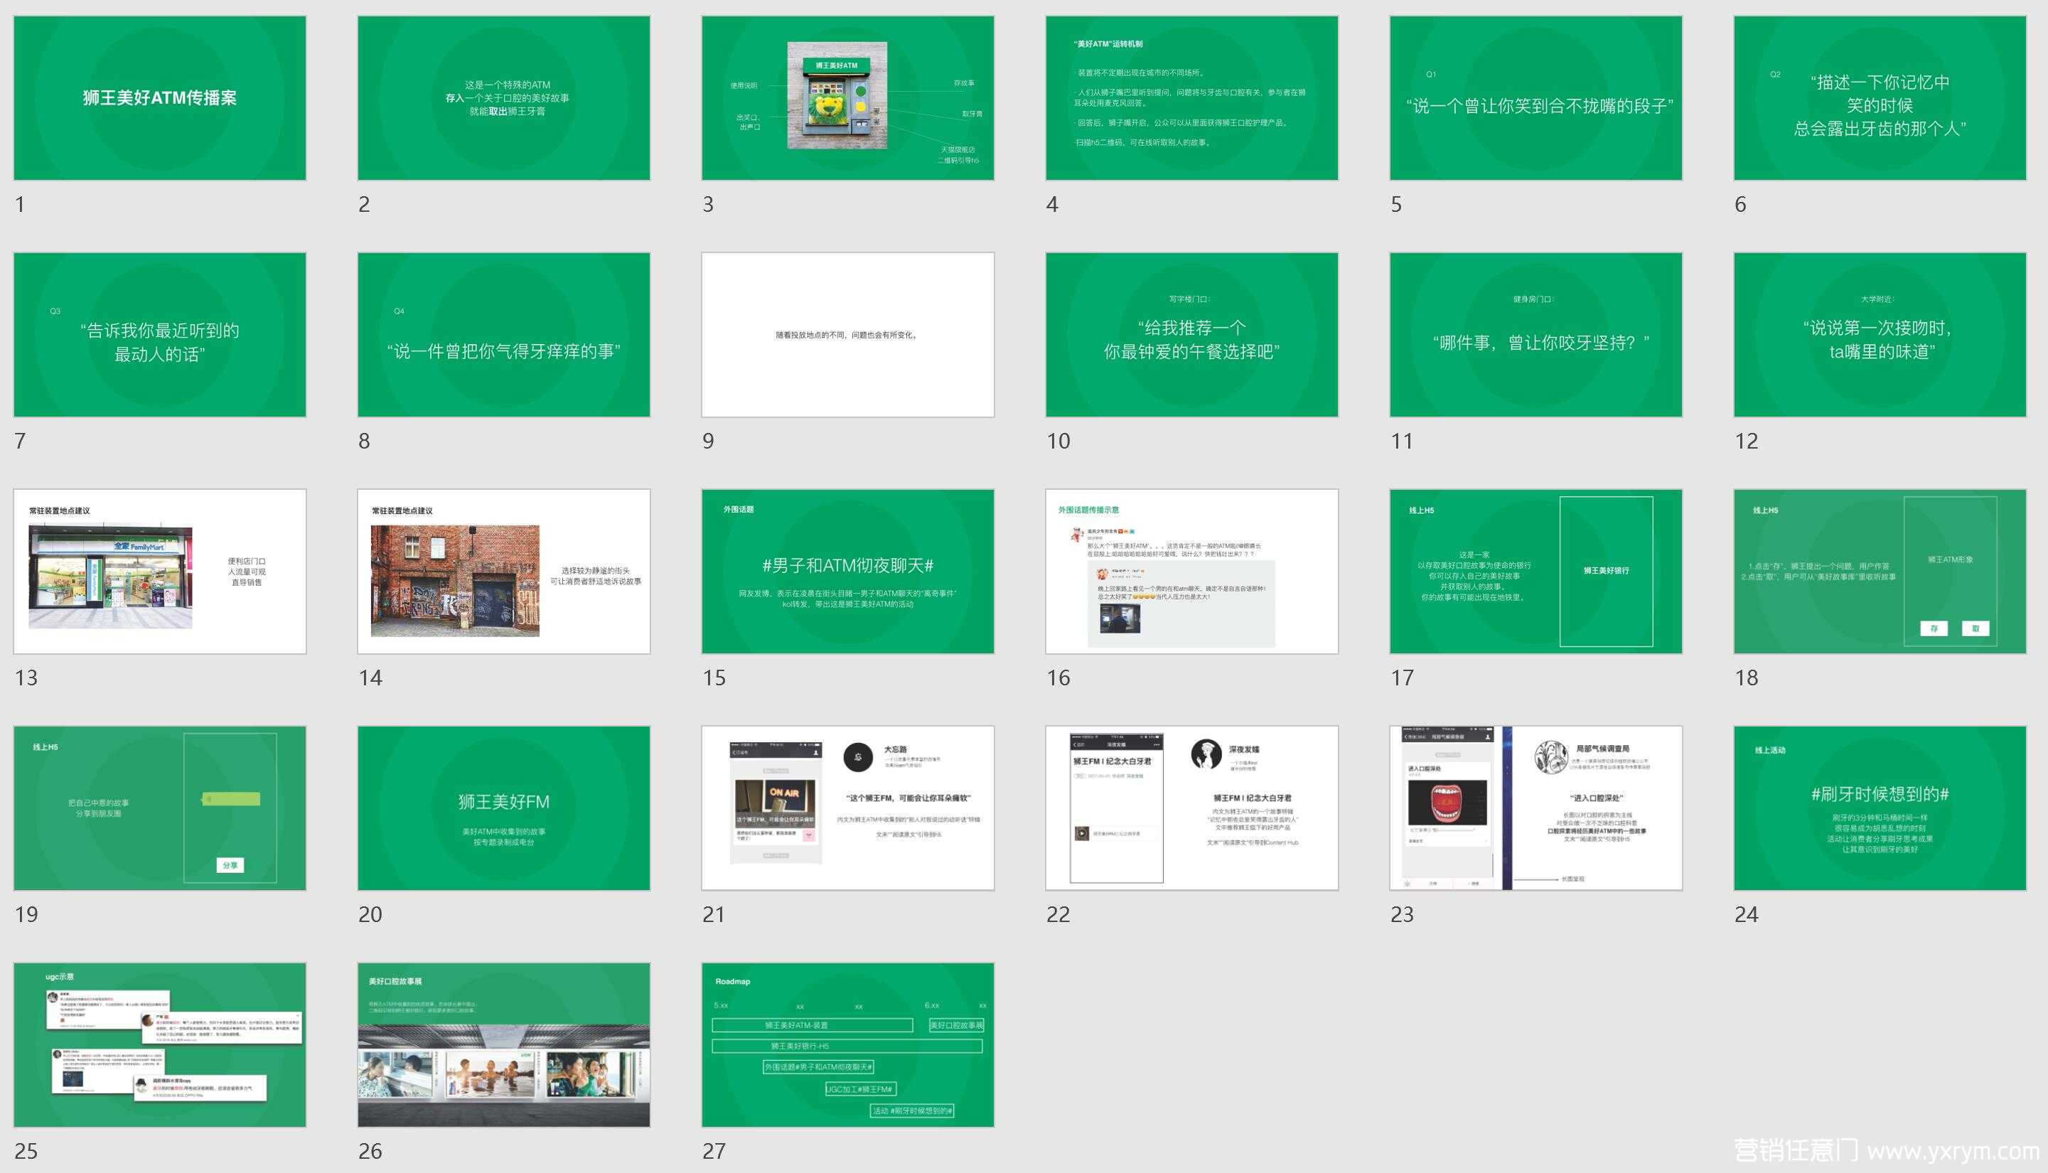
Task: Select slide 1 titled 狮王美好ATM传播案
Action: (159, 97)
